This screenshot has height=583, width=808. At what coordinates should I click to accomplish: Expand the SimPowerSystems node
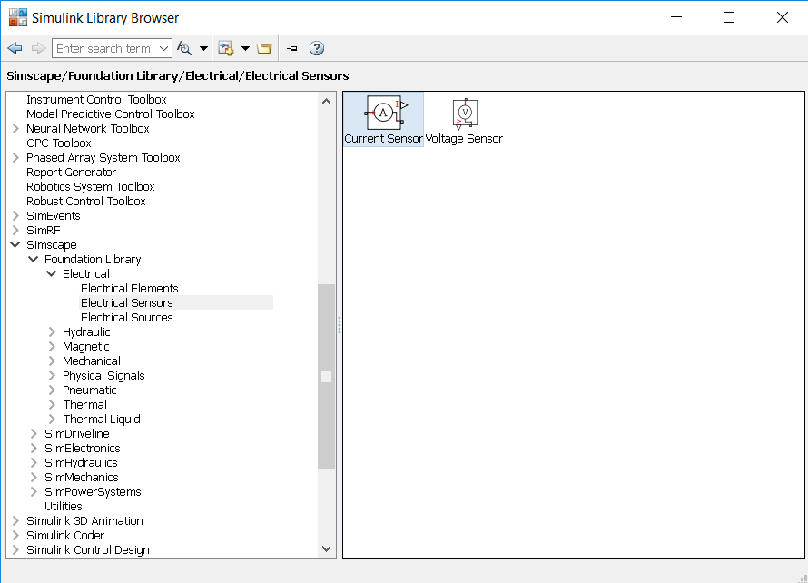tap(34, 492)
